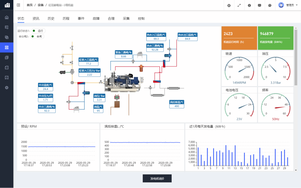Click the help question mark icon
Image resolution: width=301 pixels, height=188 pixels.
(270, 5)
